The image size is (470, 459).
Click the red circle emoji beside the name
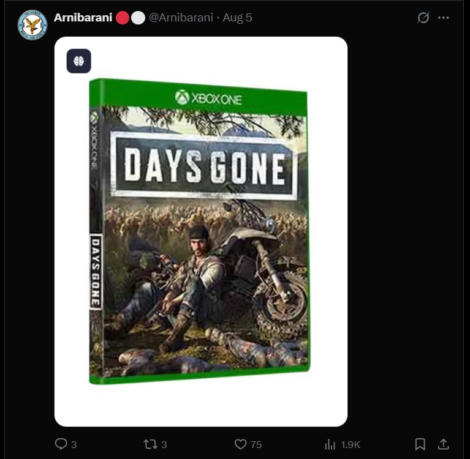123,18
